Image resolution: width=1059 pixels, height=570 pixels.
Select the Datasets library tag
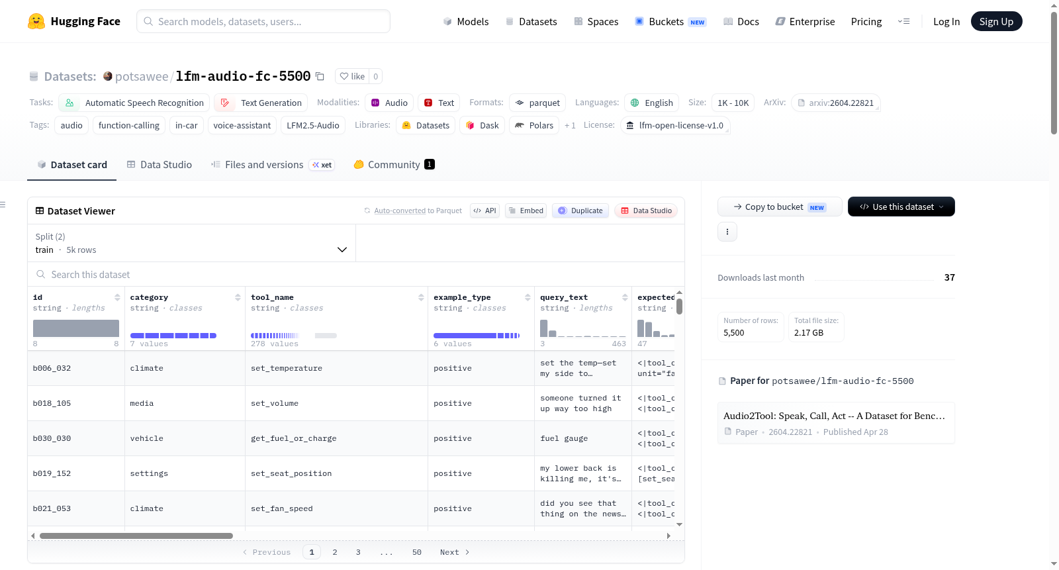[x=426, y=125]
